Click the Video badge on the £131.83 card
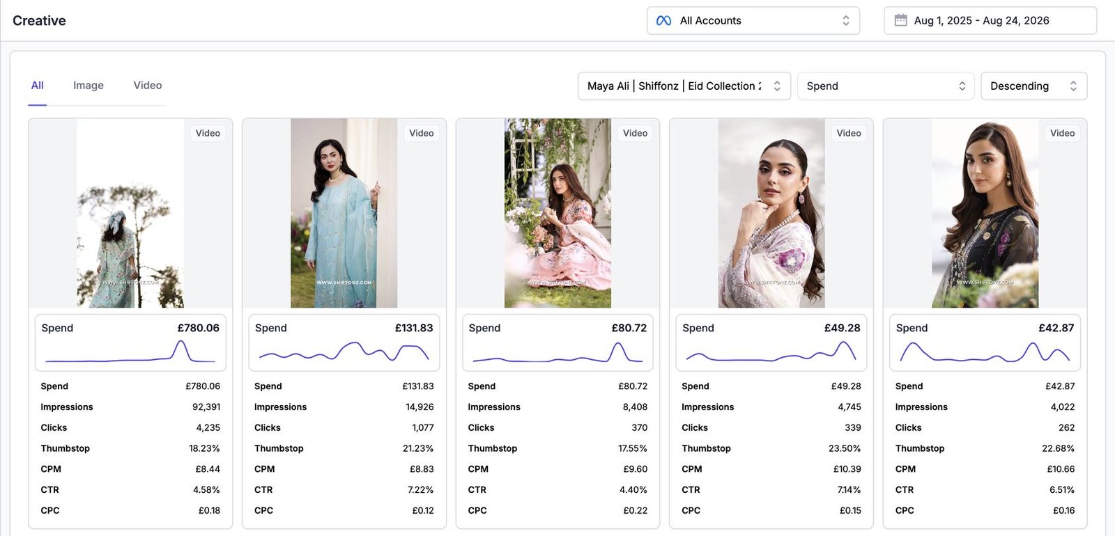Viewport: 1115px width, 536px height. pyautogui.click(x=422, y=133)
